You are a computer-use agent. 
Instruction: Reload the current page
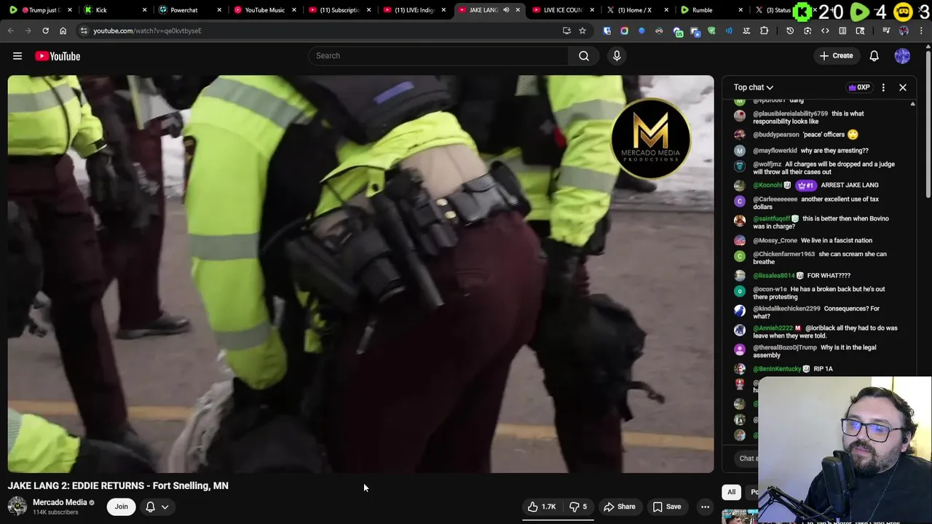pos(45,31)
